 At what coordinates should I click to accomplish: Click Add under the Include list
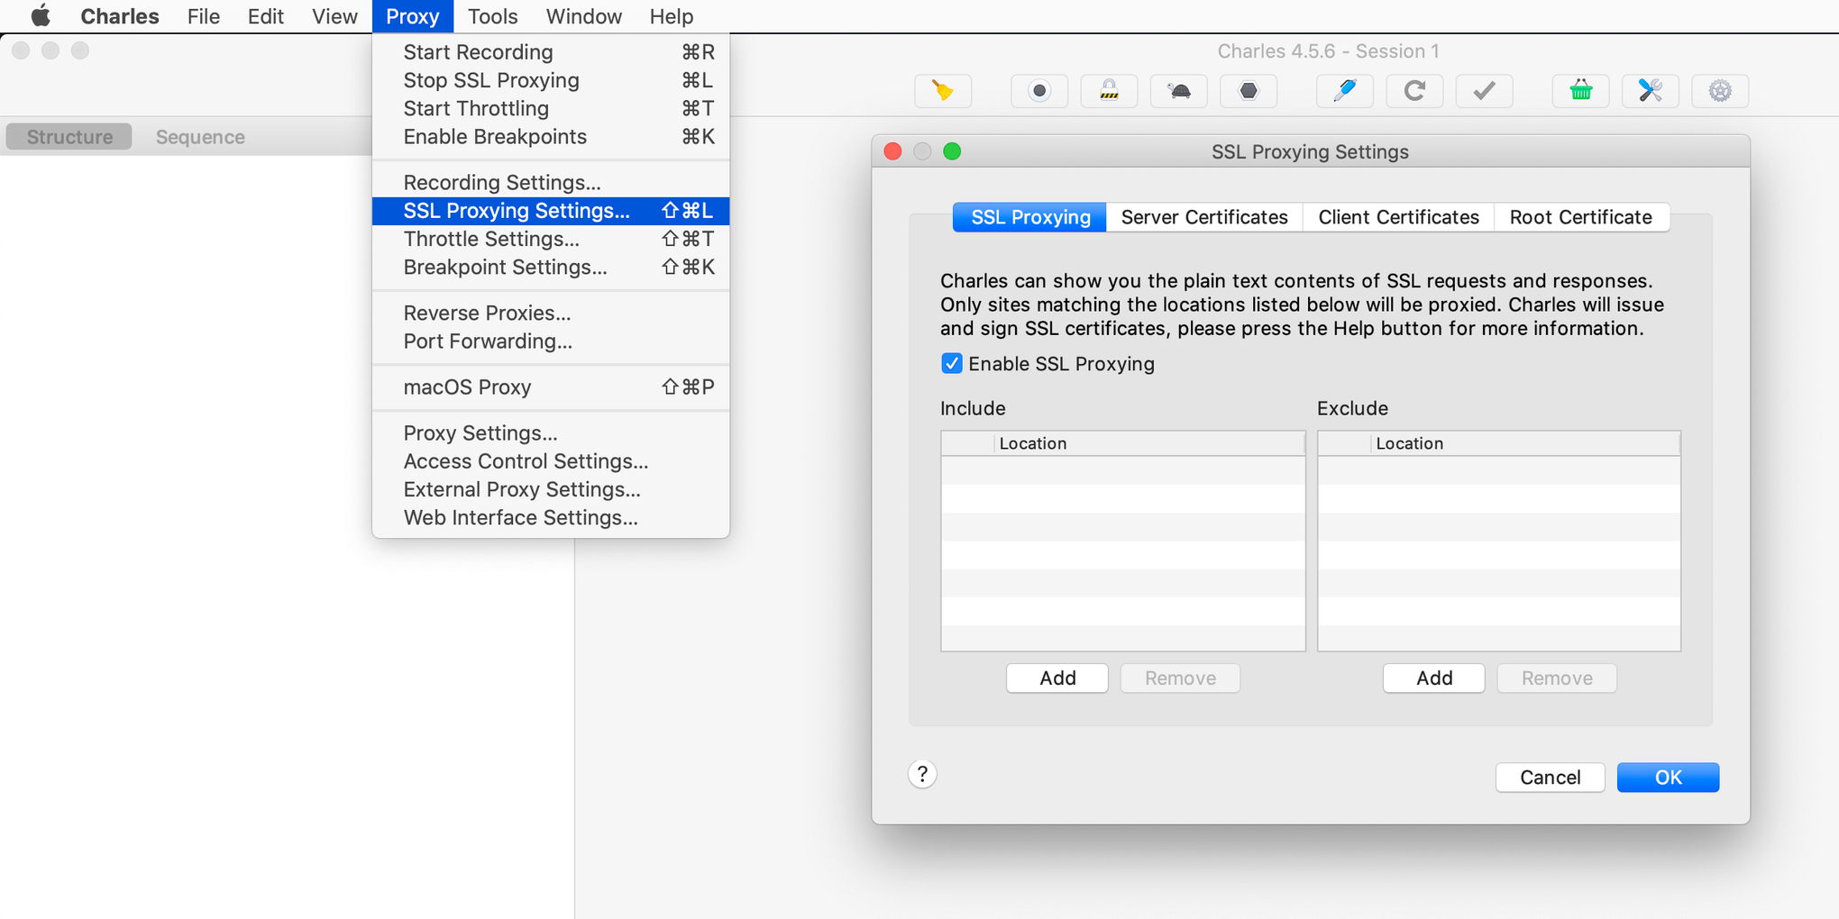tap(1057, 678)
